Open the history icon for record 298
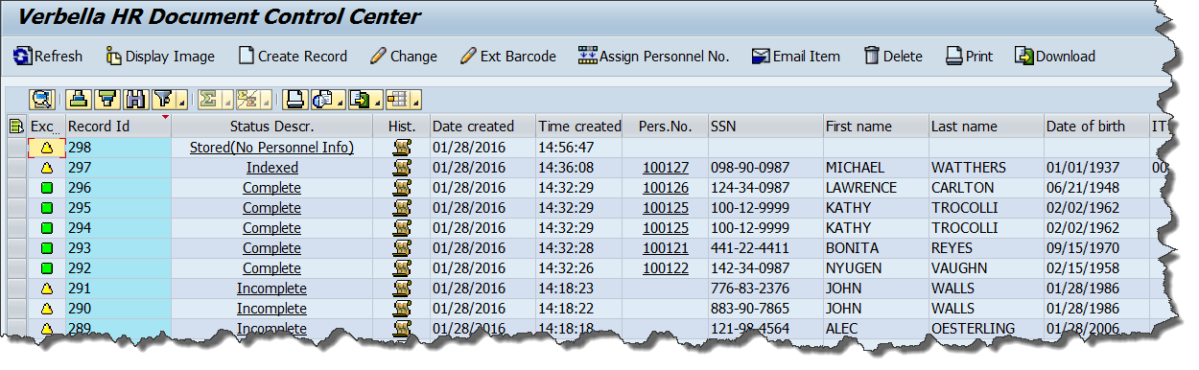Viewport: 1199px width, 370px height. pyautogui.click(x=402, y=148)
